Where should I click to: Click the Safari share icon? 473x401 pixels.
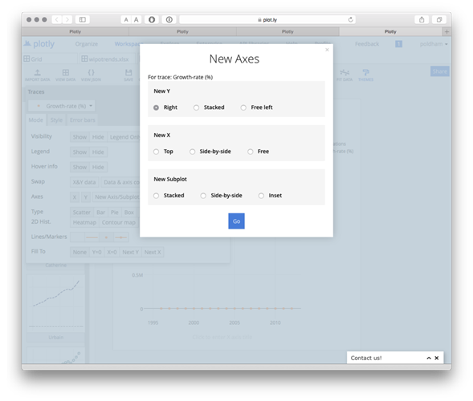pos(422,19)
